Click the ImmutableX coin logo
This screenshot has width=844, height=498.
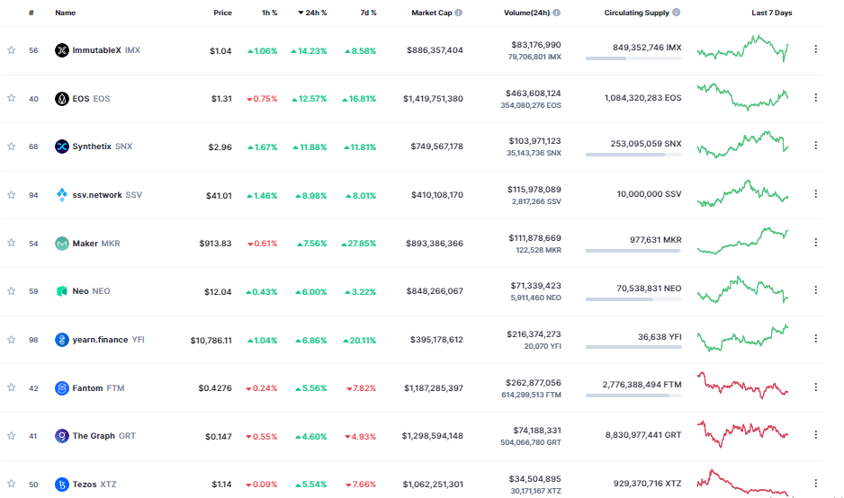(x=62, y=50)
